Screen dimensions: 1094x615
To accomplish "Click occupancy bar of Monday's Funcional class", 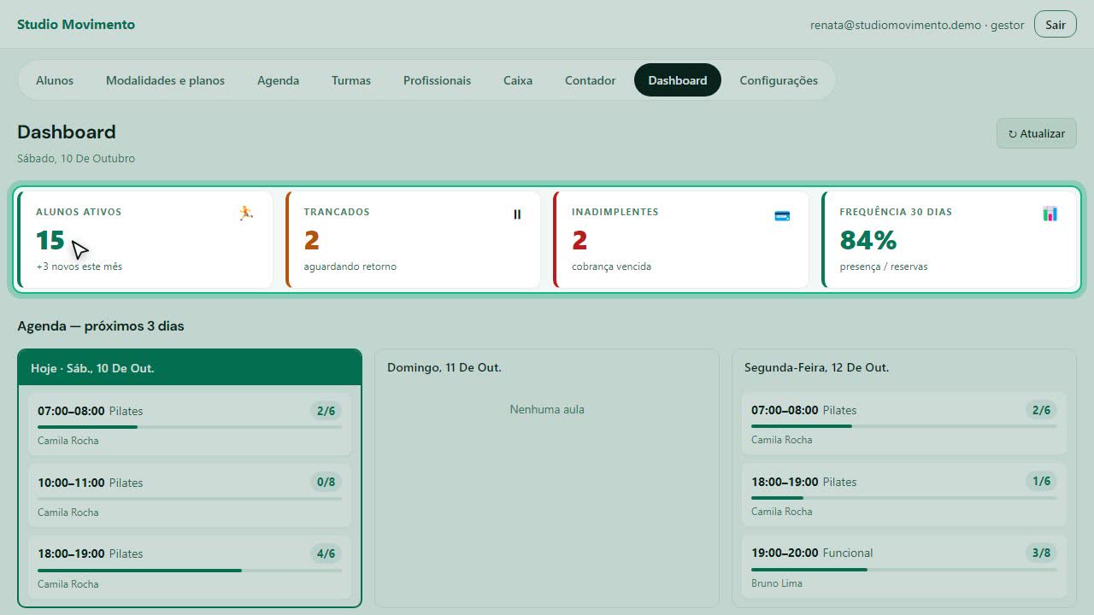I will (x=903, y=570).
